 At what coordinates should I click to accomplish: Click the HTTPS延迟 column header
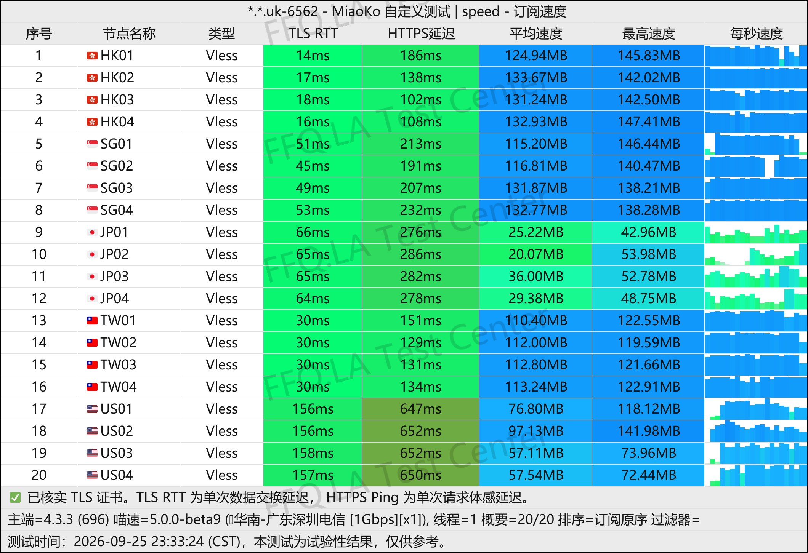click(421, 34)
